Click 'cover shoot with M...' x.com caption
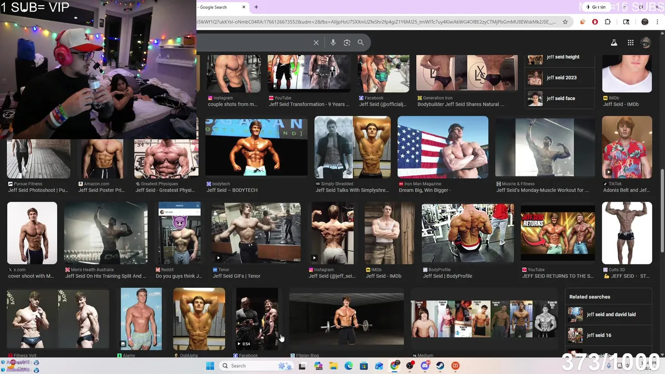Image resolution: width=665 pixels, height=374 pixels. [x=31, y=276]
